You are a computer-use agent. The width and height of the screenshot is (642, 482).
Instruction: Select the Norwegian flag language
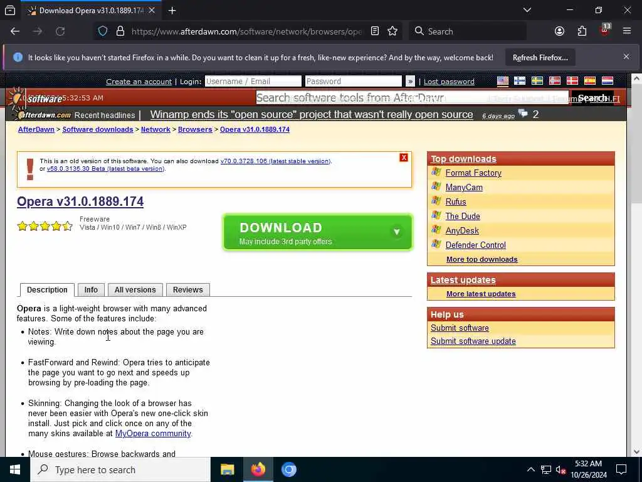(554, 81)
